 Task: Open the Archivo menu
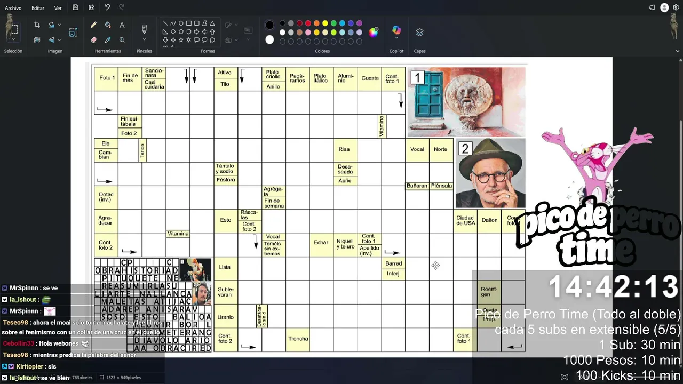[13, 8]
